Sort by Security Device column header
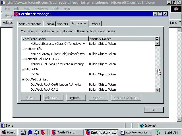Viewport: 182px width, 136px height. point(121,39)
